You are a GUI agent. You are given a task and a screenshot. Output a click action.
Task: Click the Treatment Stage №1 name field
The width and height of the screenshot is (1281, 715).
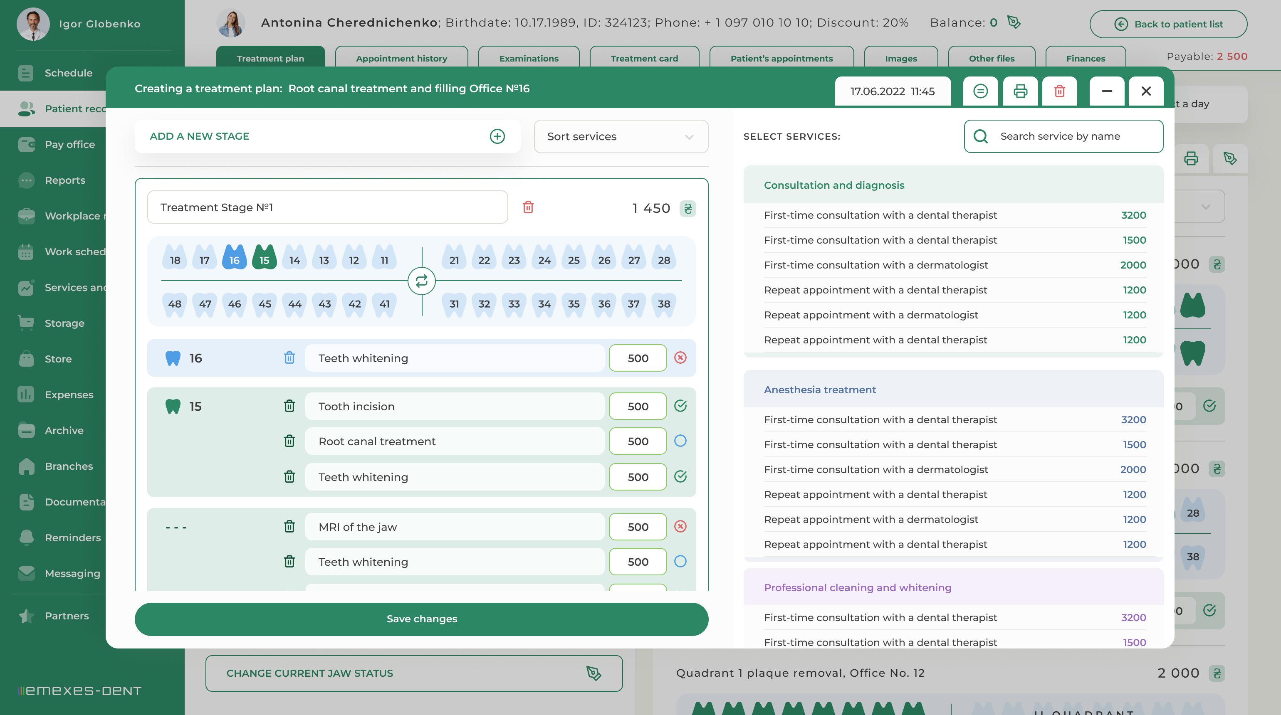coord(327,207)
